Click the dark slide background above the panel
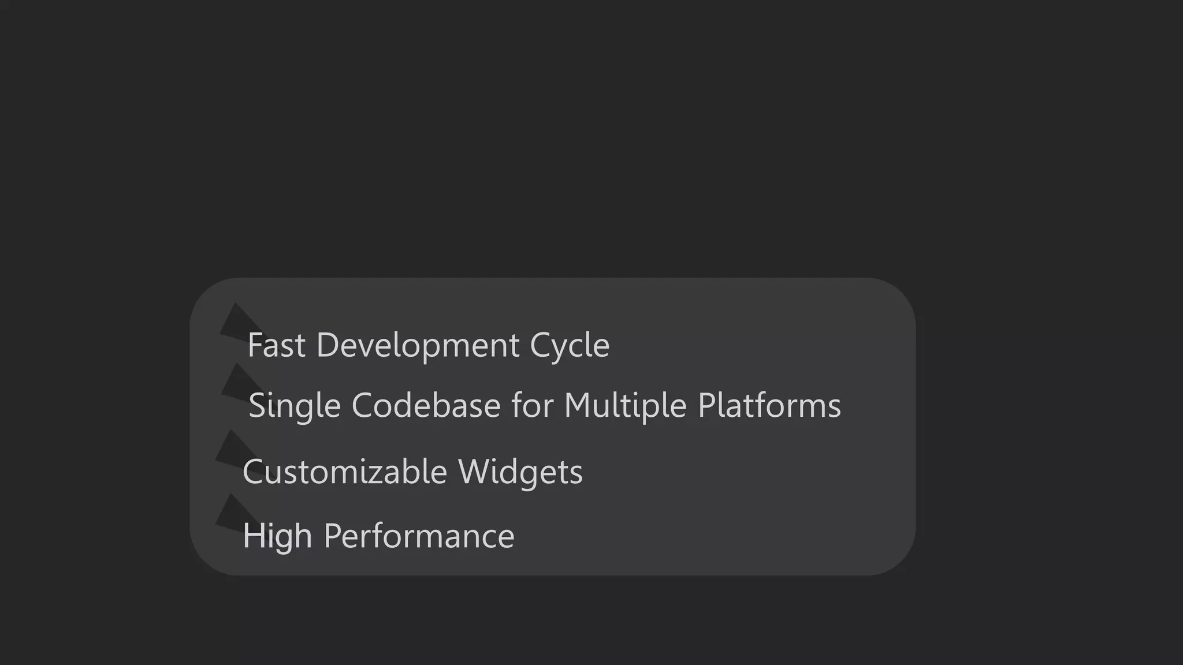 578,144
